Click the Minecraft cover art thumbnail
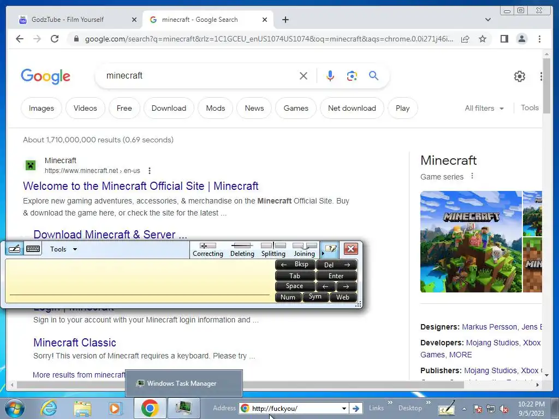The image size is (559, 419). pos(471,242)
